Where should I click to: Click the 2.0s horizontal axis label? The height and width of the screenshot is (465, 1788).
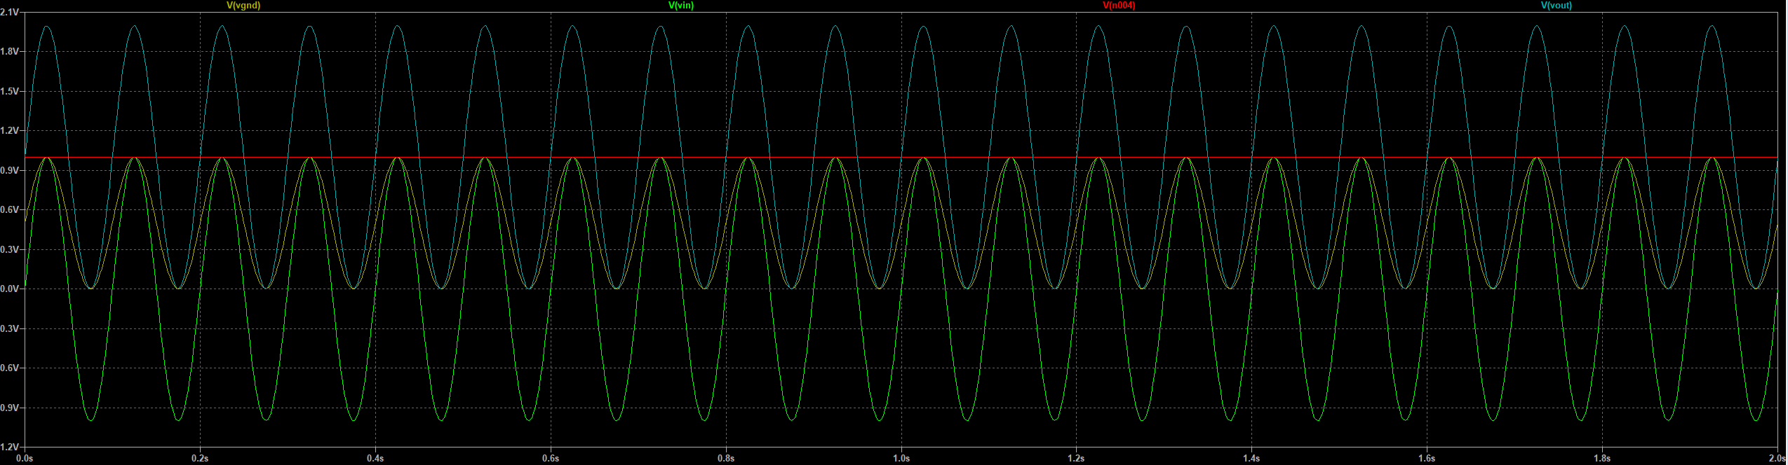[1776, 459]
